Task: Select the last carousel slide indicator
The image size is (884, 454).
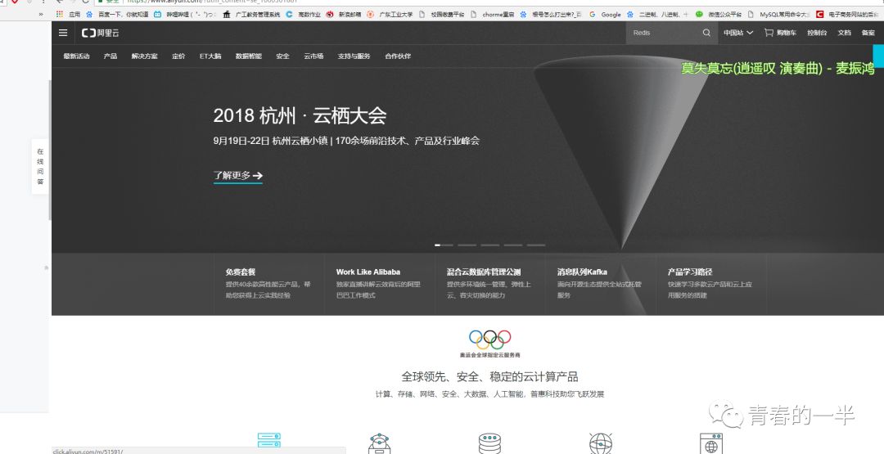Action: coord(536,245)
